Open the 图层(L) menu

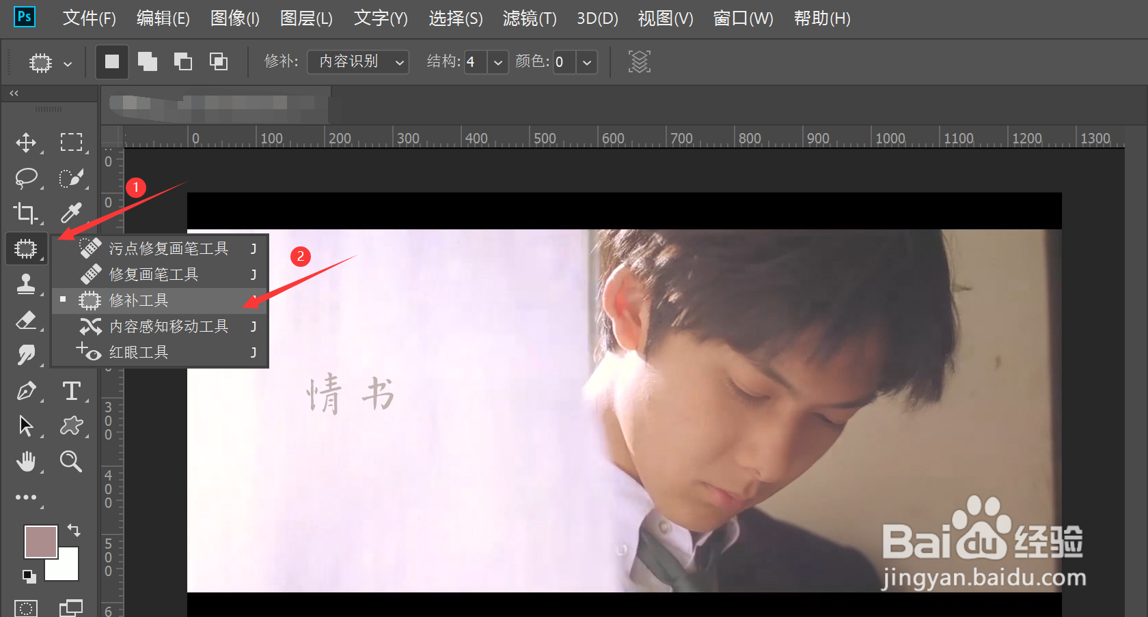(306, 18)
